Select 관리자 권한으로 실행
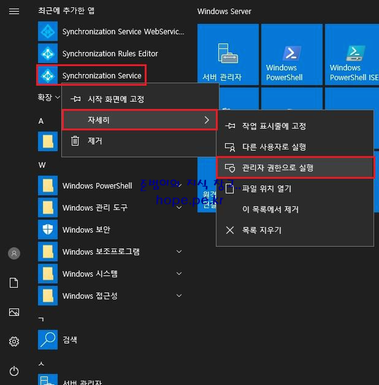 click(x=296, y=168)
